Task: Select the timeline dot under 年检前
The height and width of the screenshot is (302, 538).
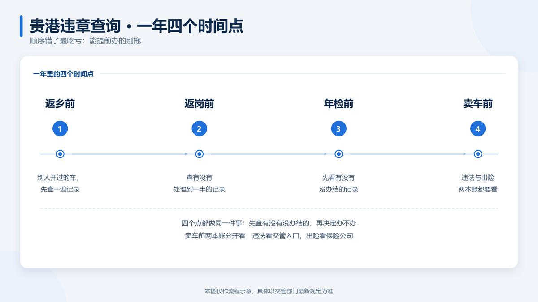Action: 338,154
